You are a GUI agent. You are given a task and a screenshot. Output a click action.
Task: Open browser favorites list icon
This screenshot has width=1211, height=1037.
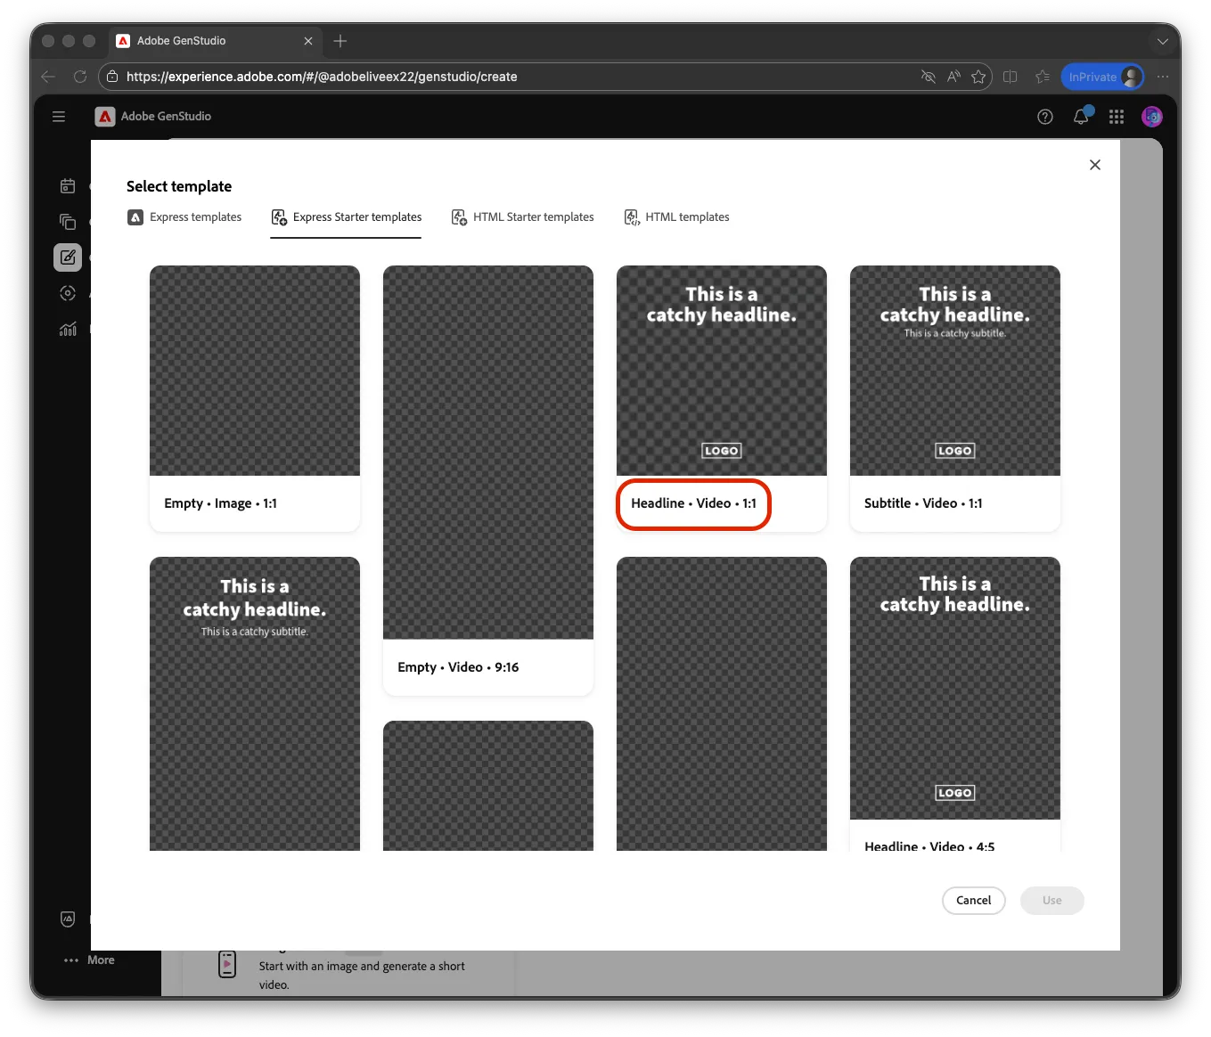1043,77
